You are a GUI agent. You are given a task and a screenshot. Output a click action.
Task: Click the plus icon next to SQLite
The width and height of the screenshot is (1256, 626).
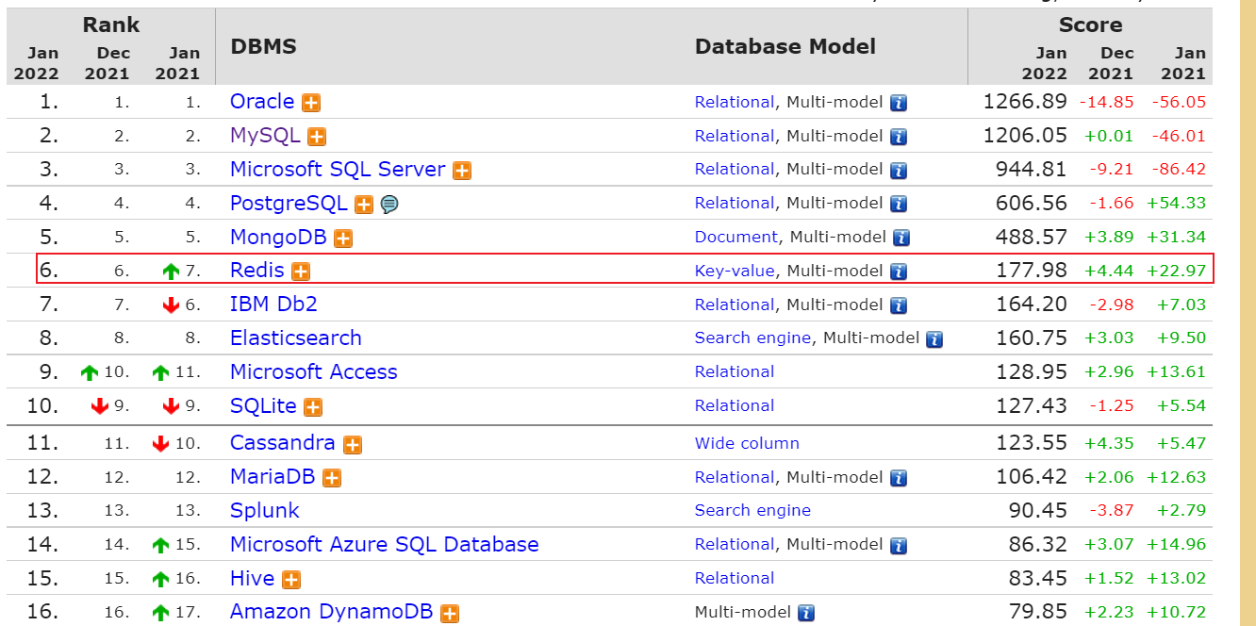point(313,407)
